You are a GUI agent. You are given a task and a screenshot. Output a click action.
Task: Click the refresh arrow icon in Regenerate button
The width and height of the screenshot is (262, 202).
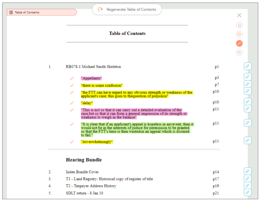point(100,9)
